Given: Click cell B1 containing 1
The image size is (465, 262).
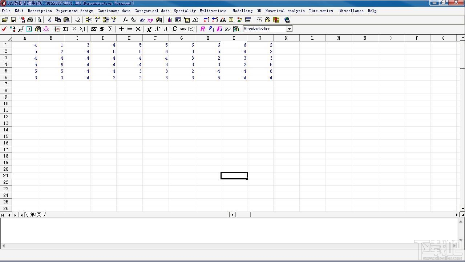Looking at the screenshot, I should (51, 45).
